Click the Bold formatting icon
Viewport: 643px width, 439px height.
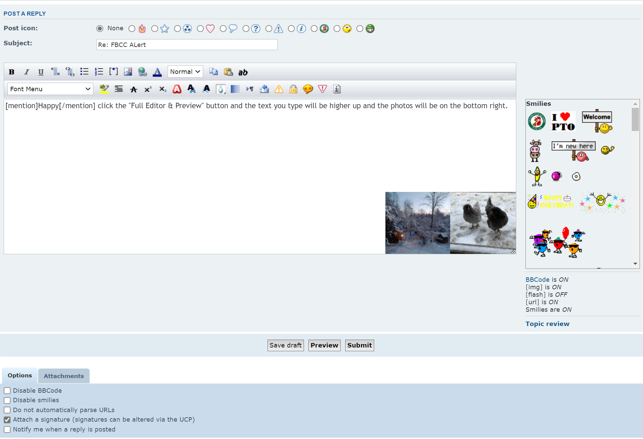point(12,72)
